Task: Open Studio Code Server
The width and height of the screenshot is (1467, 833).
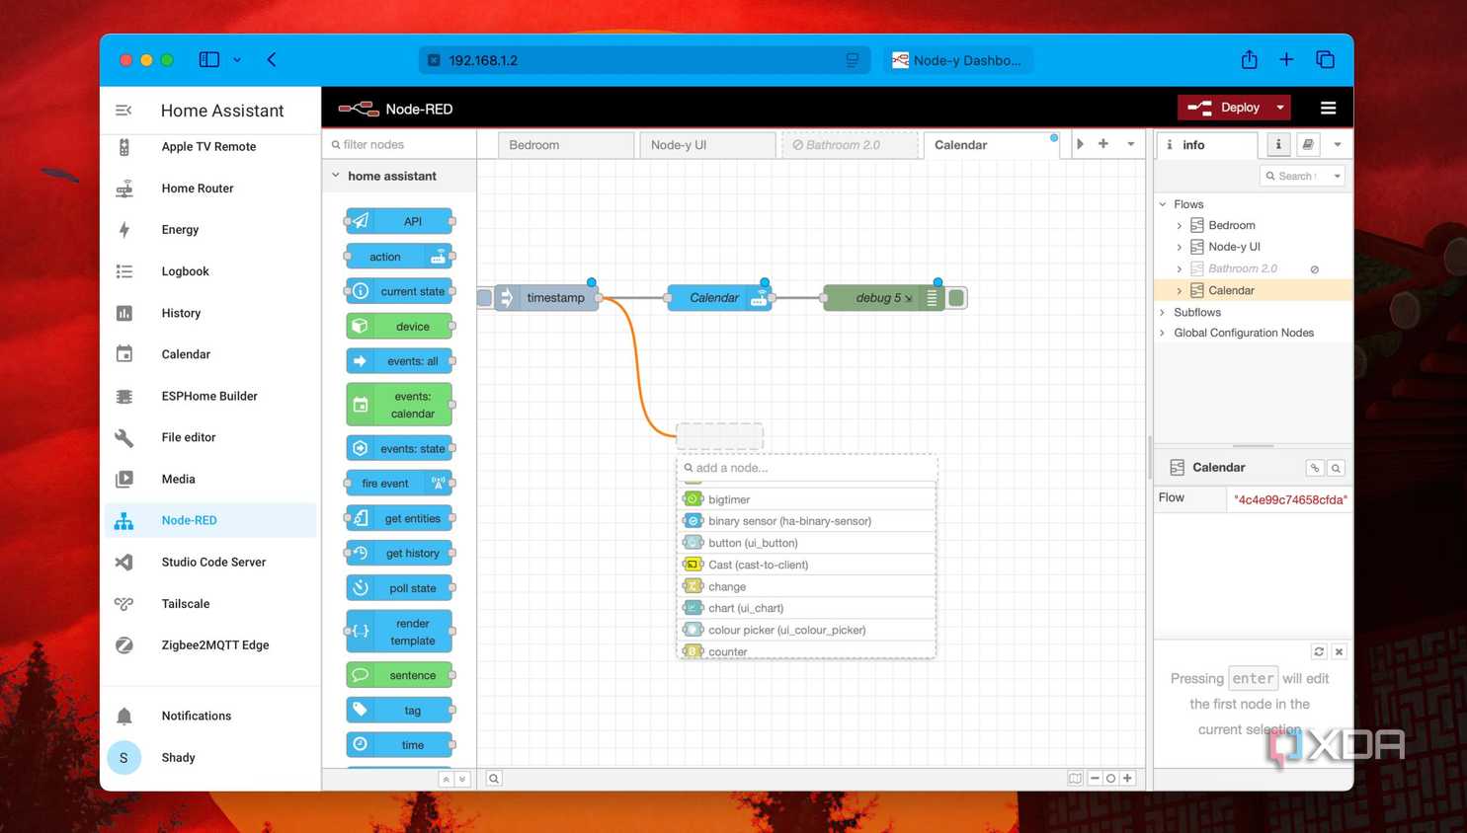Action: coord(209,562)
